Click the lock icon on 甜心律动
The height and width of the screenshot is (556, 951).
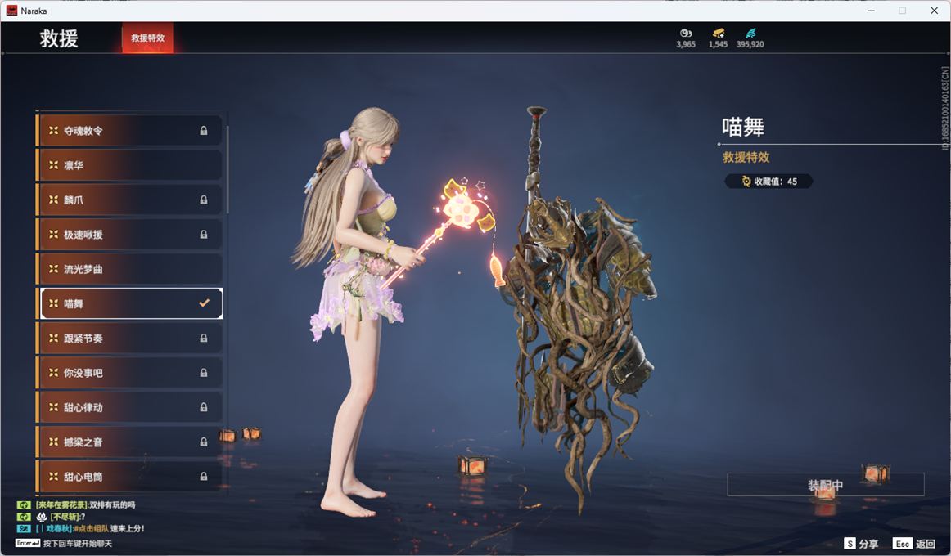coord(204,407)
